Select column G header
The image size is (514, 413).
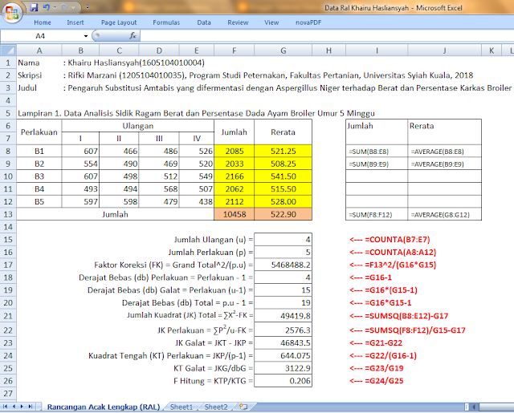[284, 51]
